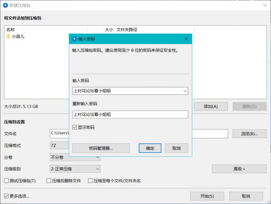Image resolution: width=271 pixels, height=204 pixels.
Task: Sort file list by 名称 column header
Action: click(46, 30)
